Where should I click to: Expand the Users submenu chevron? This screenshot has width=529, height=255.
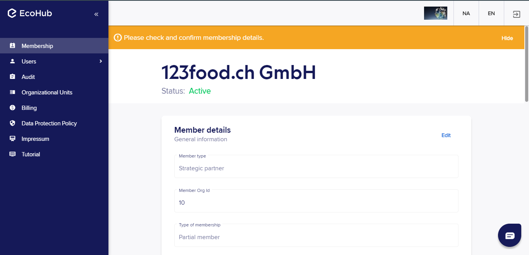coord(101,61)
